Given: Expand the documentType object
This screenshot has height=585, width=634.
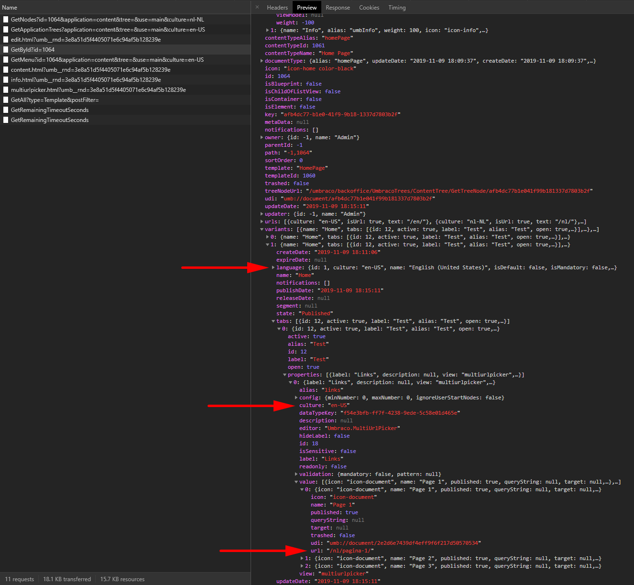Looking at the screenshot, I should tap(261, 61).
